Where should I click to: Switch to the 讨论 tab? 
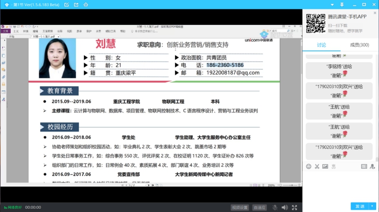pos(321,45)
